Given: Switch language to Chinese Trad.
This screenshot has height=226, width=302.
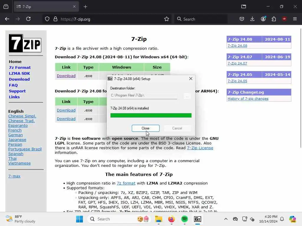Looking at the screenshot, I should (21, 121).
